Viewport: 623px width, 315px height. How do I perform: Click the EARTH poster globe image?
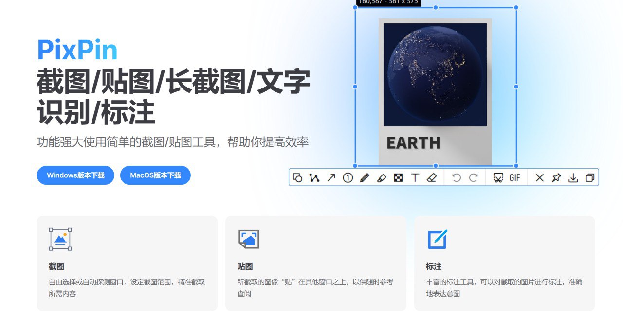click(435, 75)
